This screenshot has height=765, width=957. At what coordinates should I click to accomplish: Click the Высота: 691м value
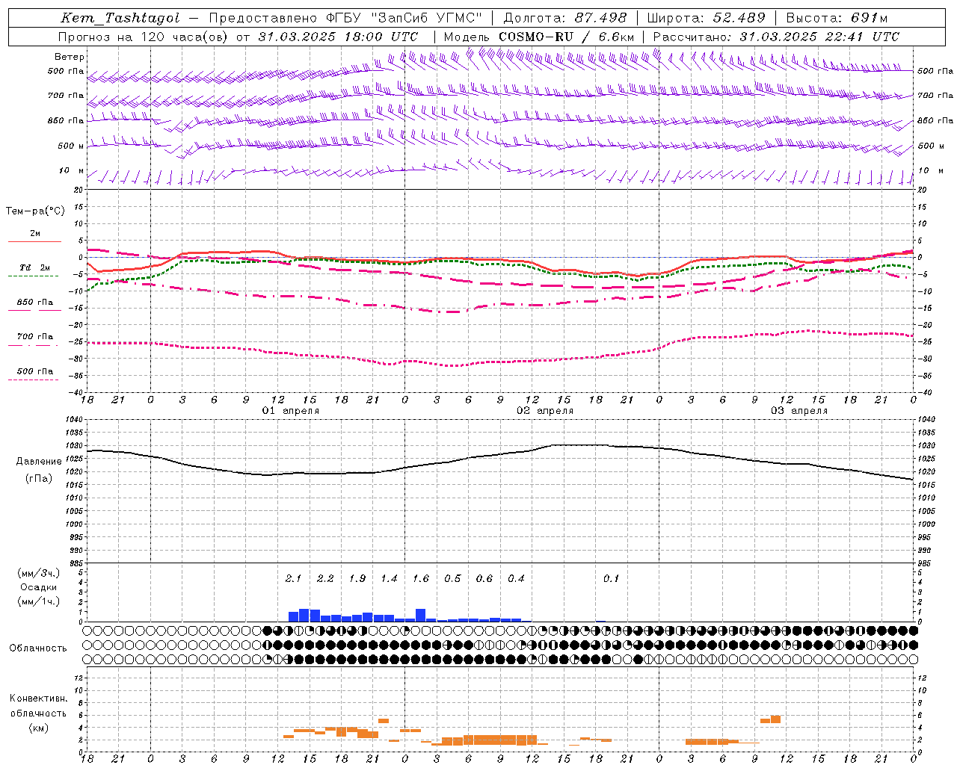click(837, 18)
